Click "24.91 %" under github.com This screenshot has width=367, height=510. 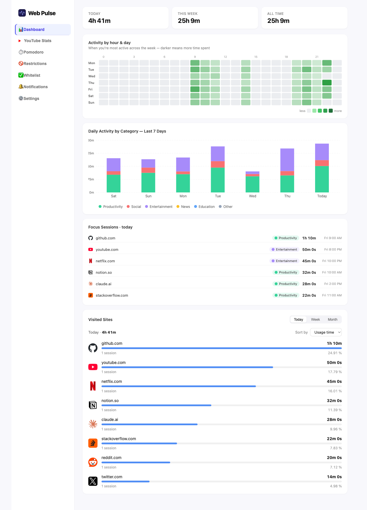tap(335, 353)
